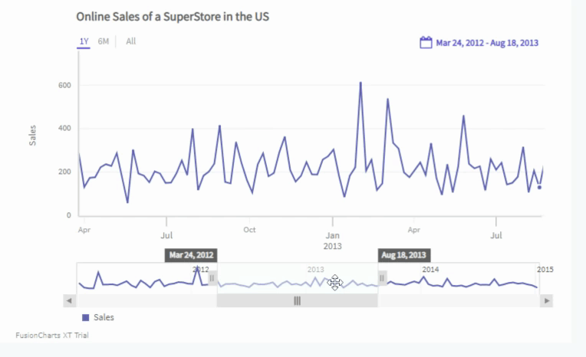Open the Mar 24, 2012 - Aug 18, 2013 date picker
The image size is (586, 357).
[487, 43]
